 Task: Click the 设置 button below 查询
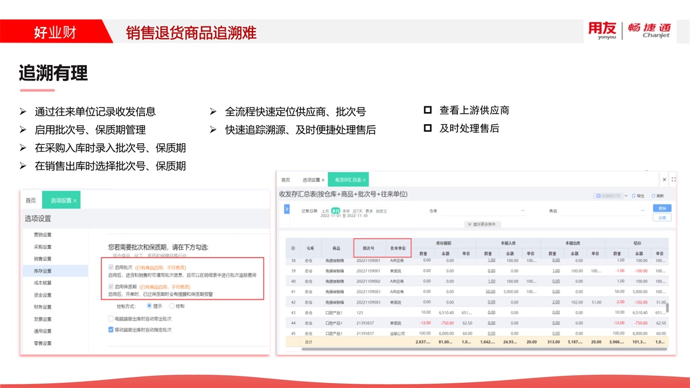click(662, 218)
